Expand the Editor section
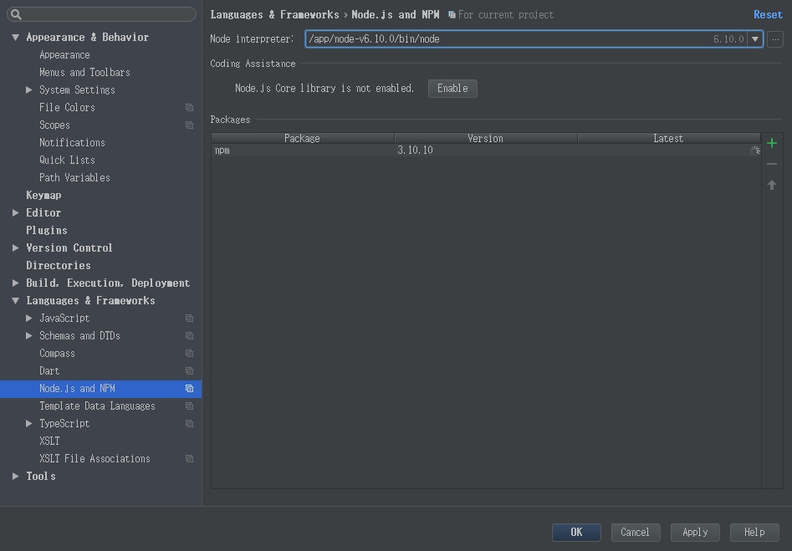Image resolution: width=792 pixels, height=551 pixels. (x=16, y=212)
